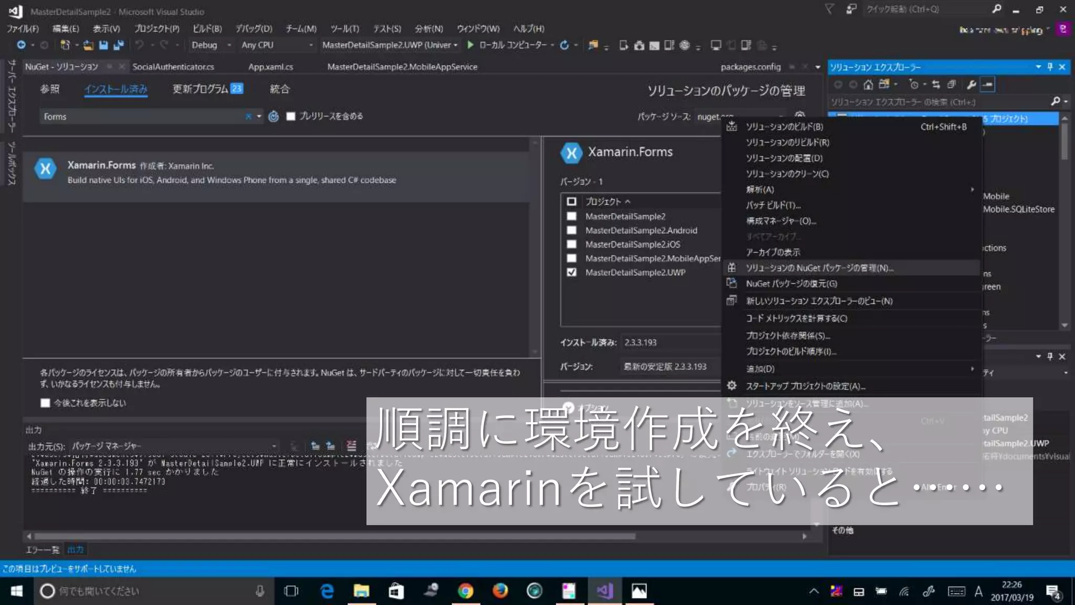
Task: Click the Collapse All icon in ソリューション エクスプローラー
Action: 951,85
